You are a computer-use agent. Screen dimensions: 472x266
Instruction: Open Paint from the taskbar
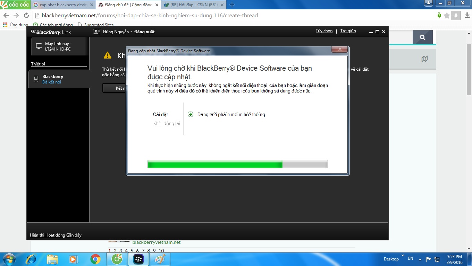click(160, 259)
